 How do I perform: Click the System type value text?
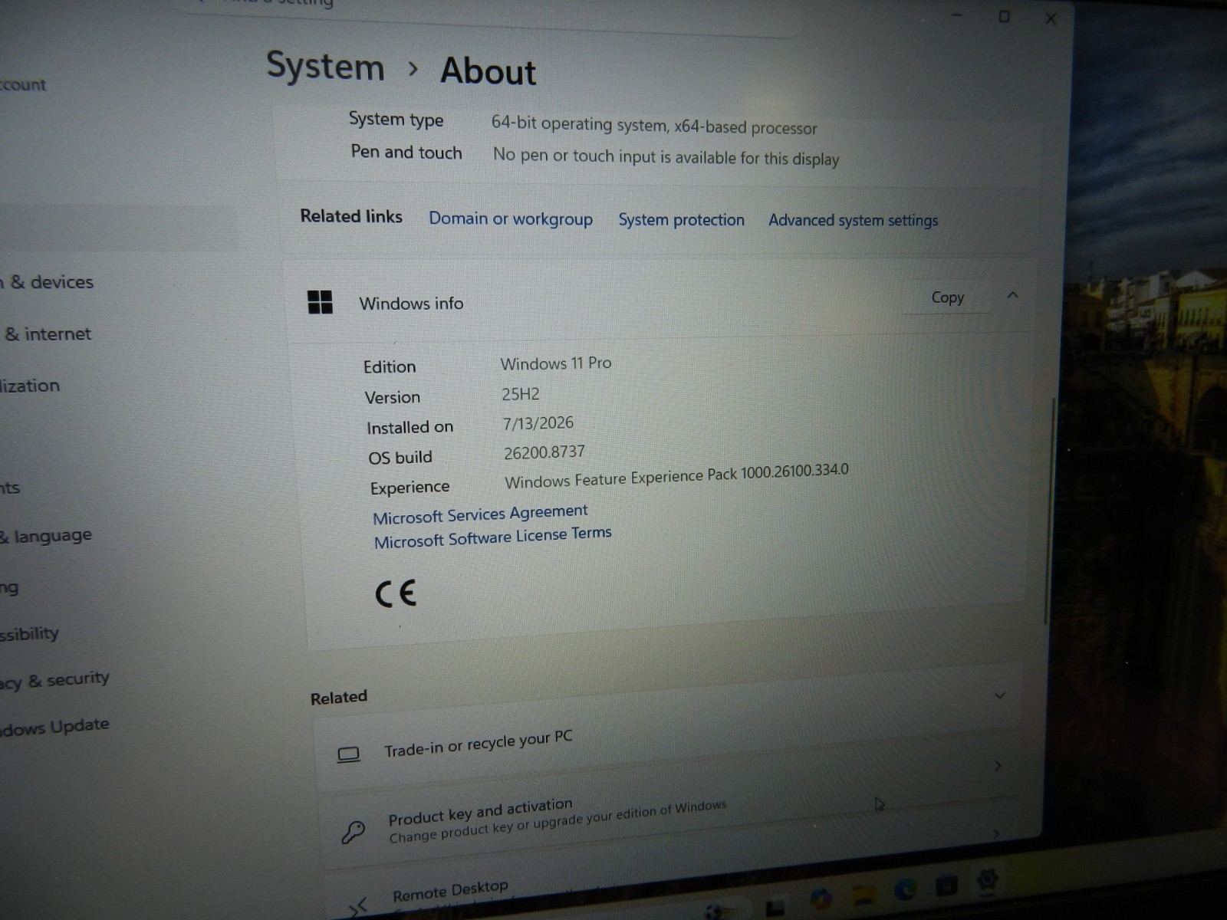654,125
